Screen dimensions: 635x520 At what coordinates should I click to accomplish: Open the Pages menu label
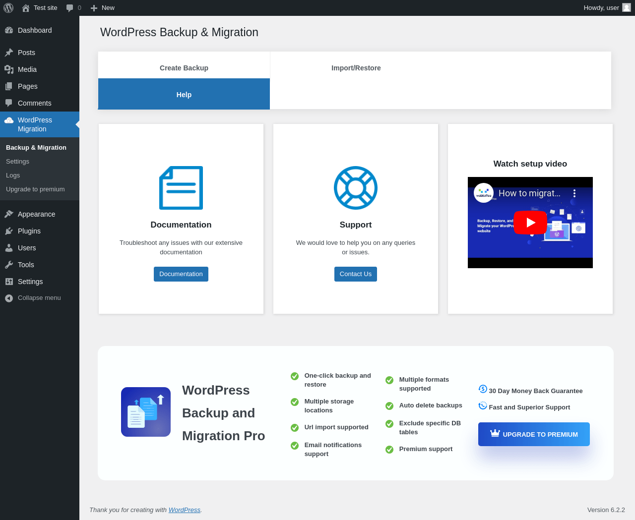click(x=28, y=86)
